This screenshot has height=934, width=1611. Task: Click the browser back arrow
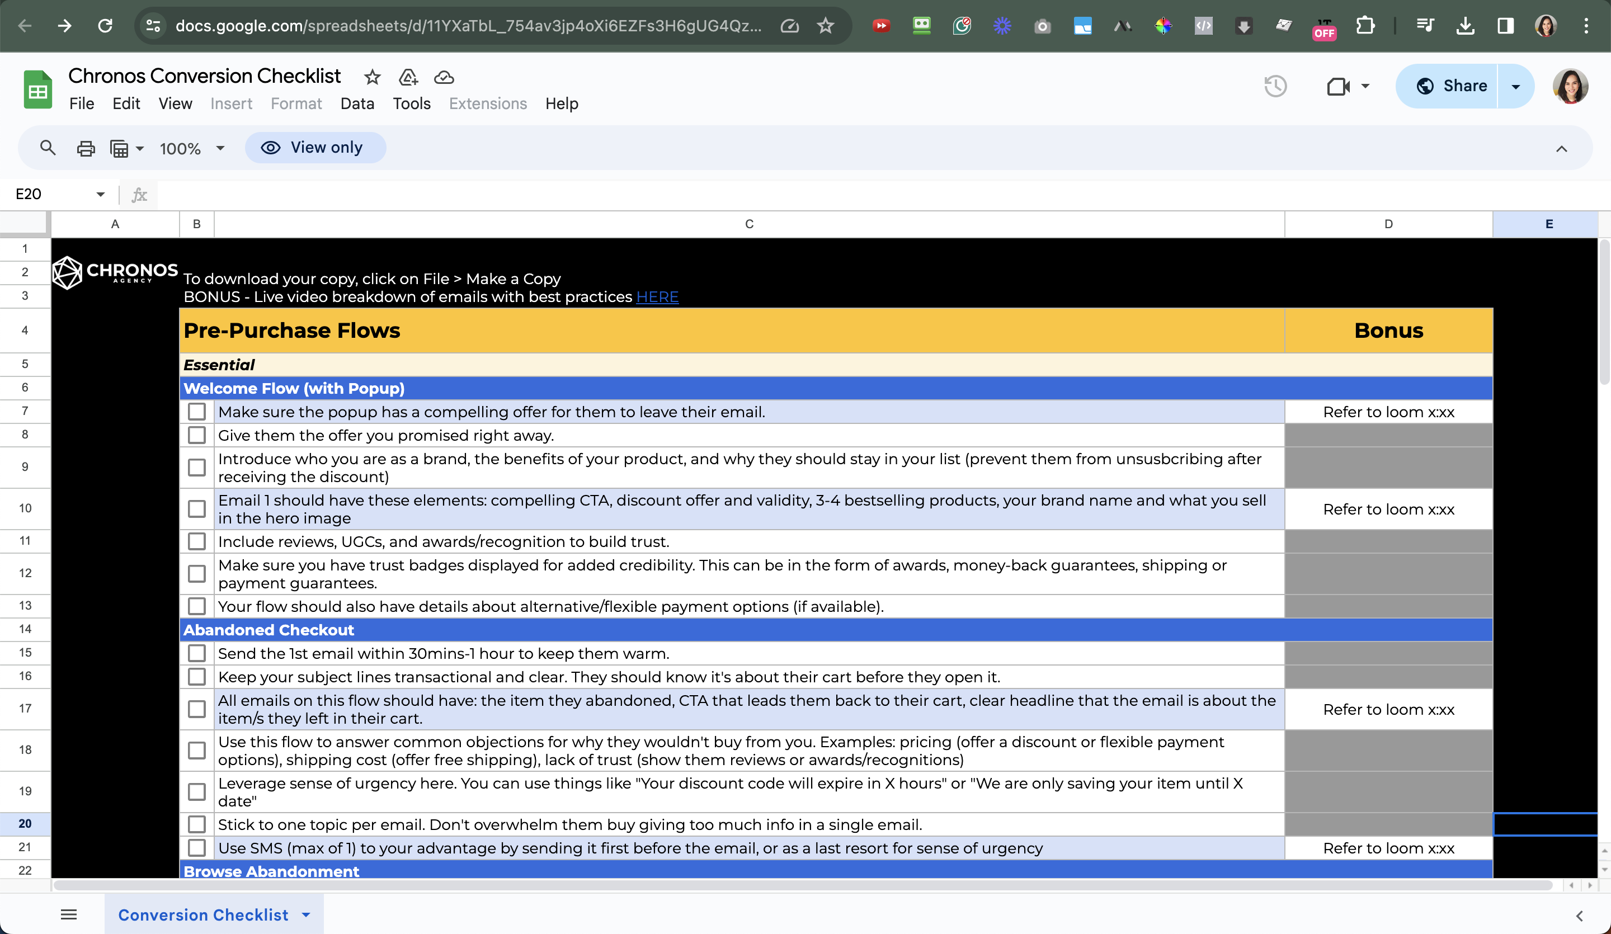click(x=25, y=26)
